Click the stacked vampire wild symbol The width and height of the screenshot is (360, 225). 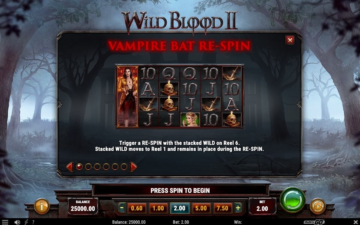[x=127, y=96]
